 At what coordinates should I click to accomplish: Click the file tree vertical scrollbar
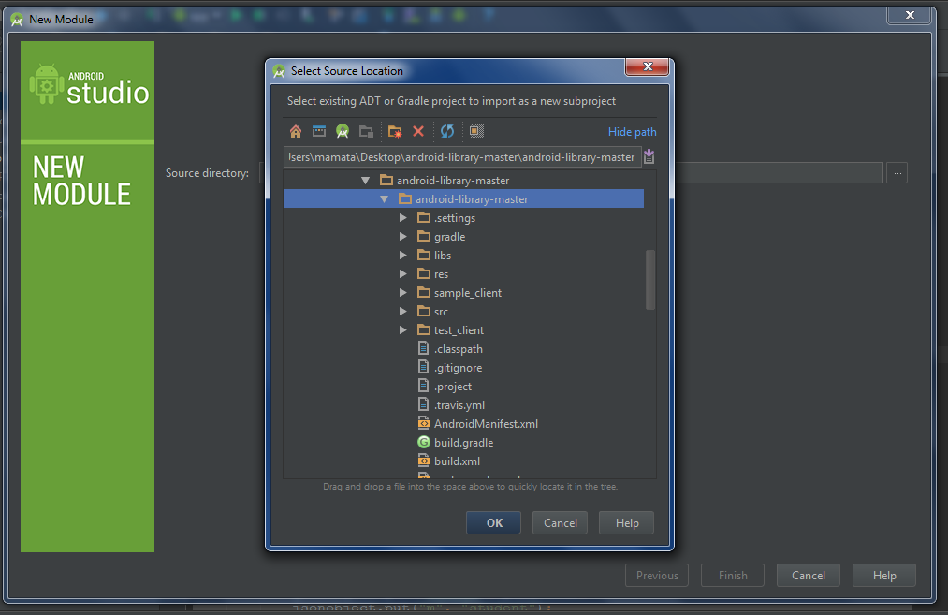649,279
